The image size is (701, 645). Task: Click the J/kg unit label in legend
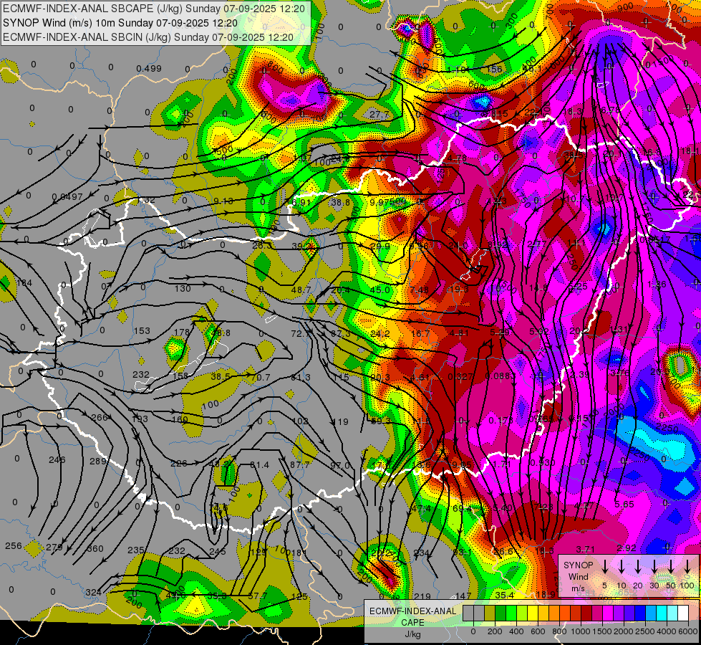(x=412, y=634)
